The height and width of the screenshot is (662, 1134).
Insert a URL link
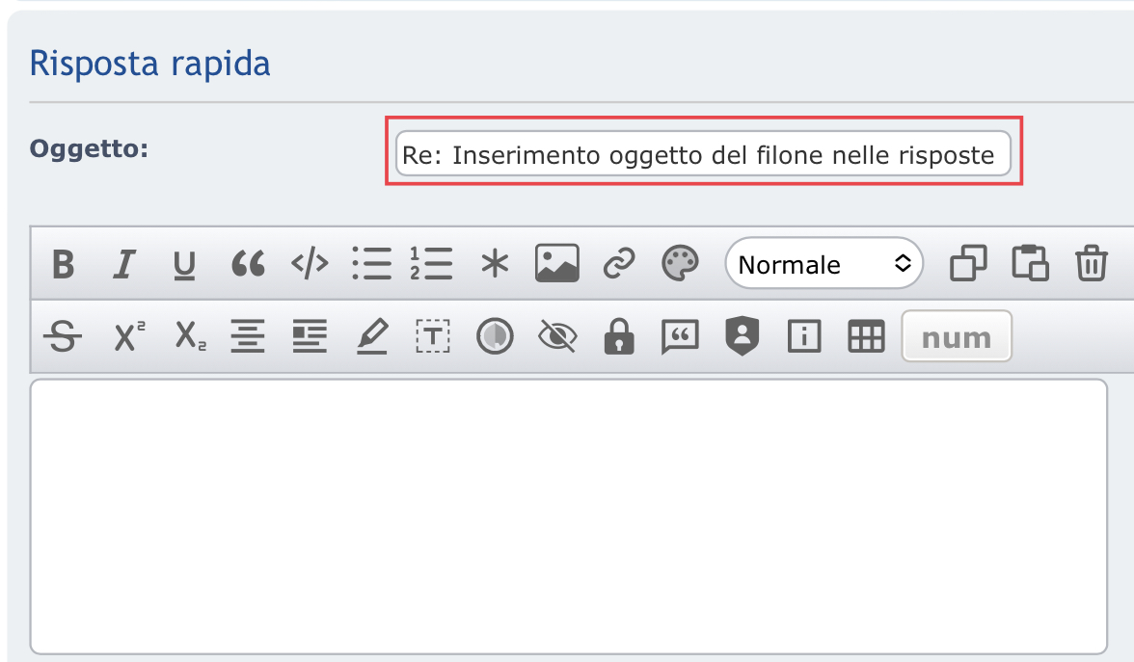618,264
